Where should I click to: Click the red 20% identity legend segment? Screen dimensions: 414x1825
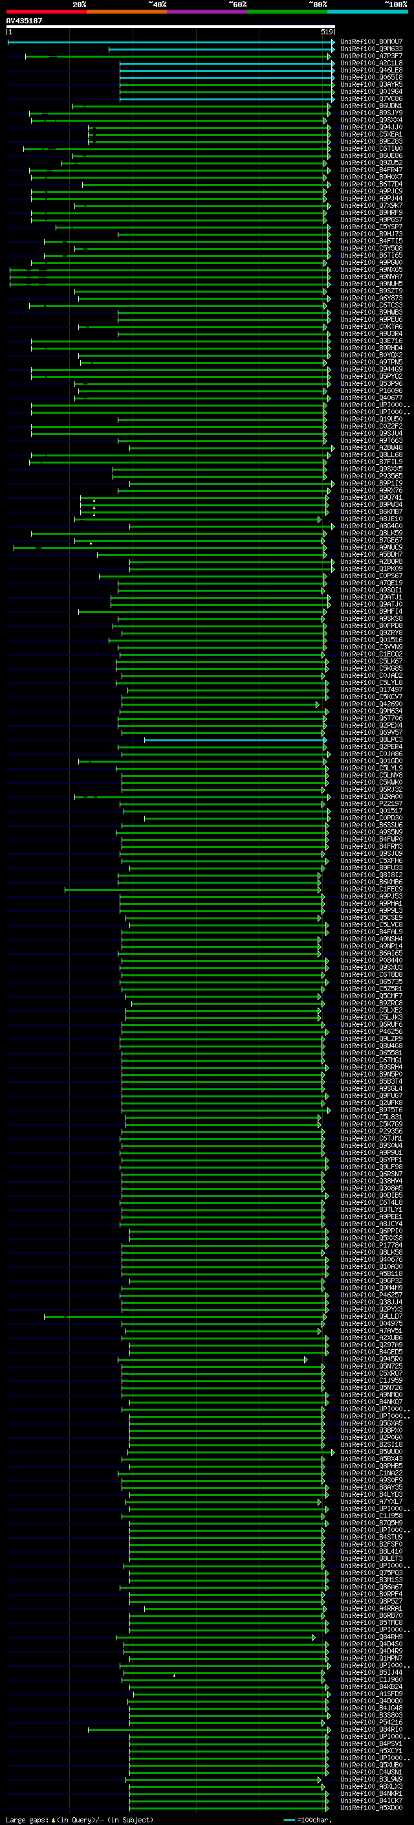pyautogui.click(x=46, y=12)
